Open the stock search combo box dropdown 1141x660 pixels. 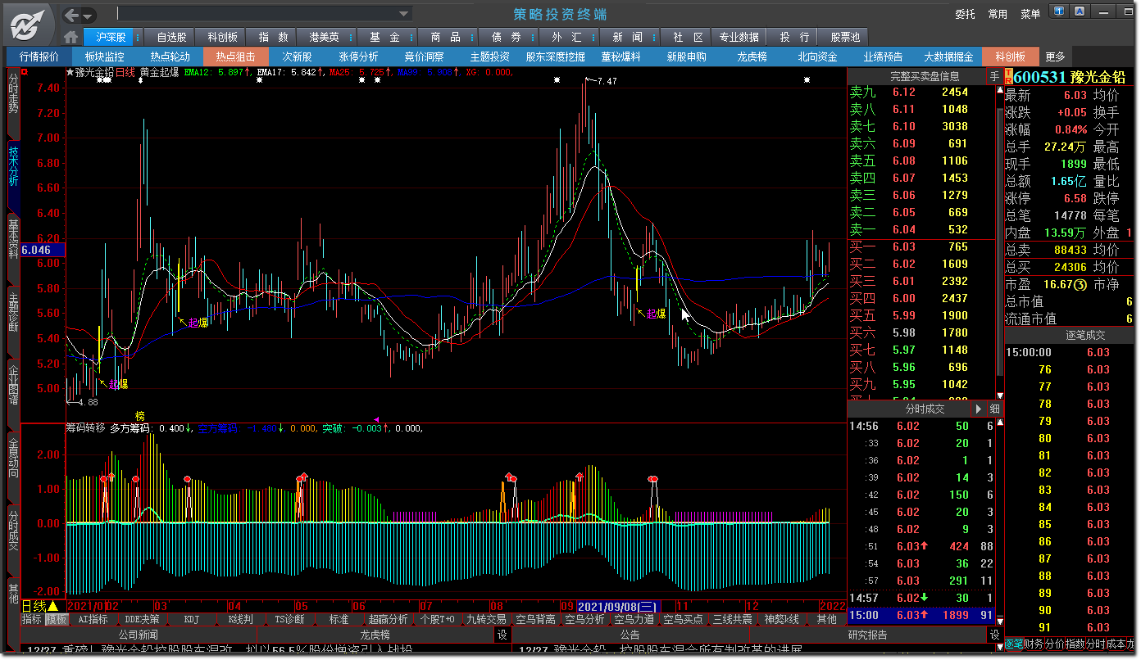point(404,13)
